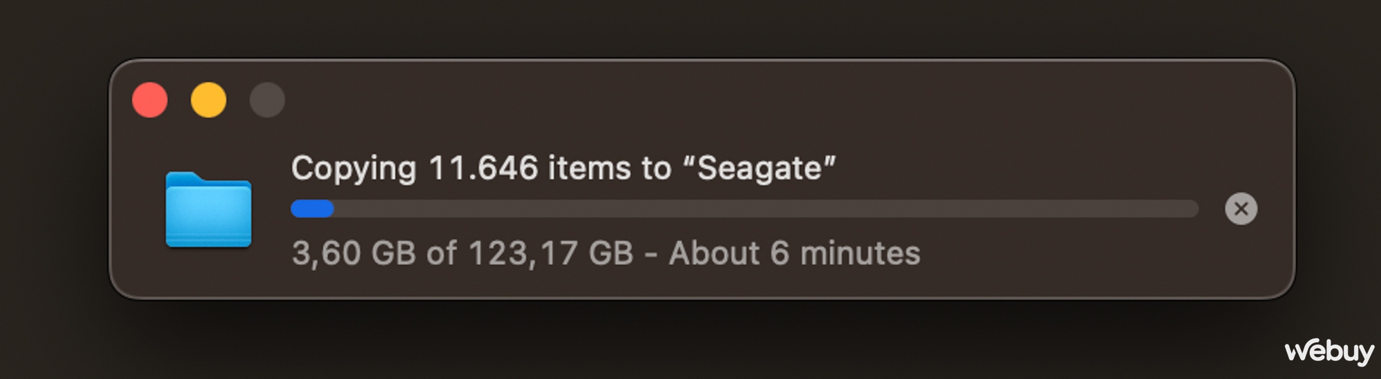Viewport: 1381px width, 379px height.
Task: Click the word "minutes" in status line
Action: (860, 253)
